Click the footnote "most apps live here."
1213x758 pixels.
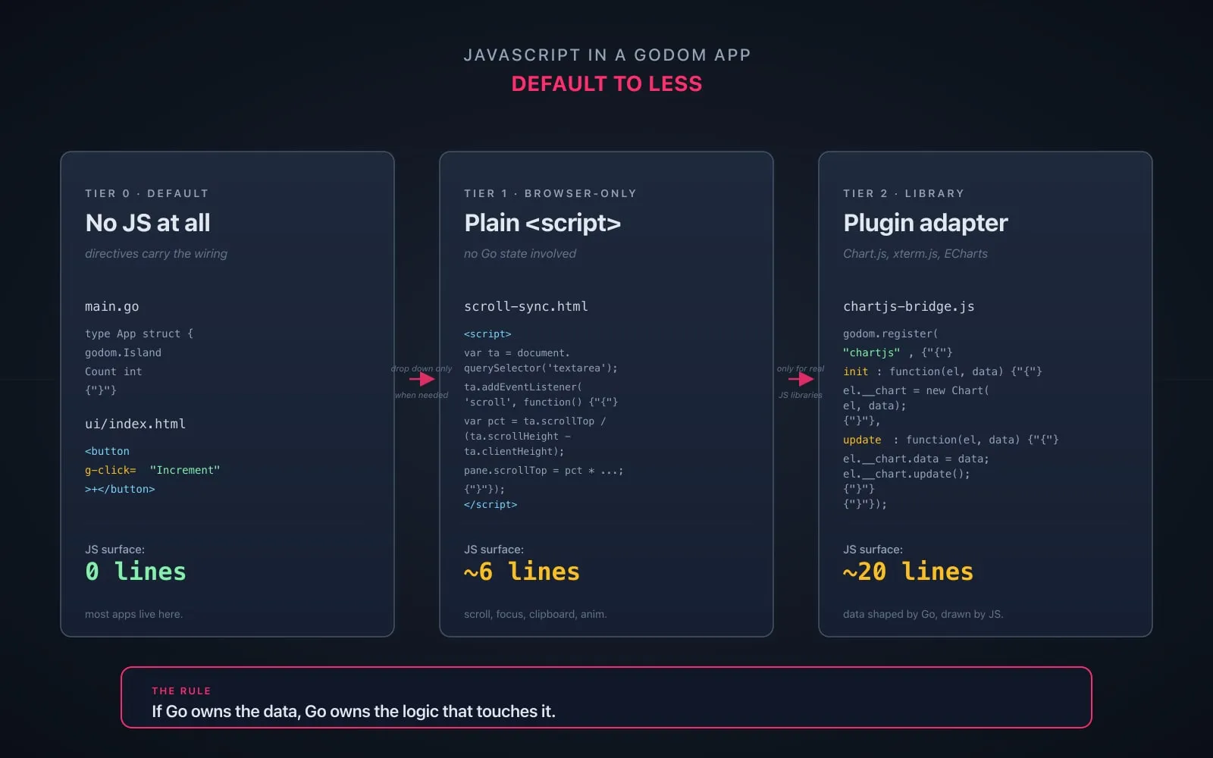pos(133,614)
